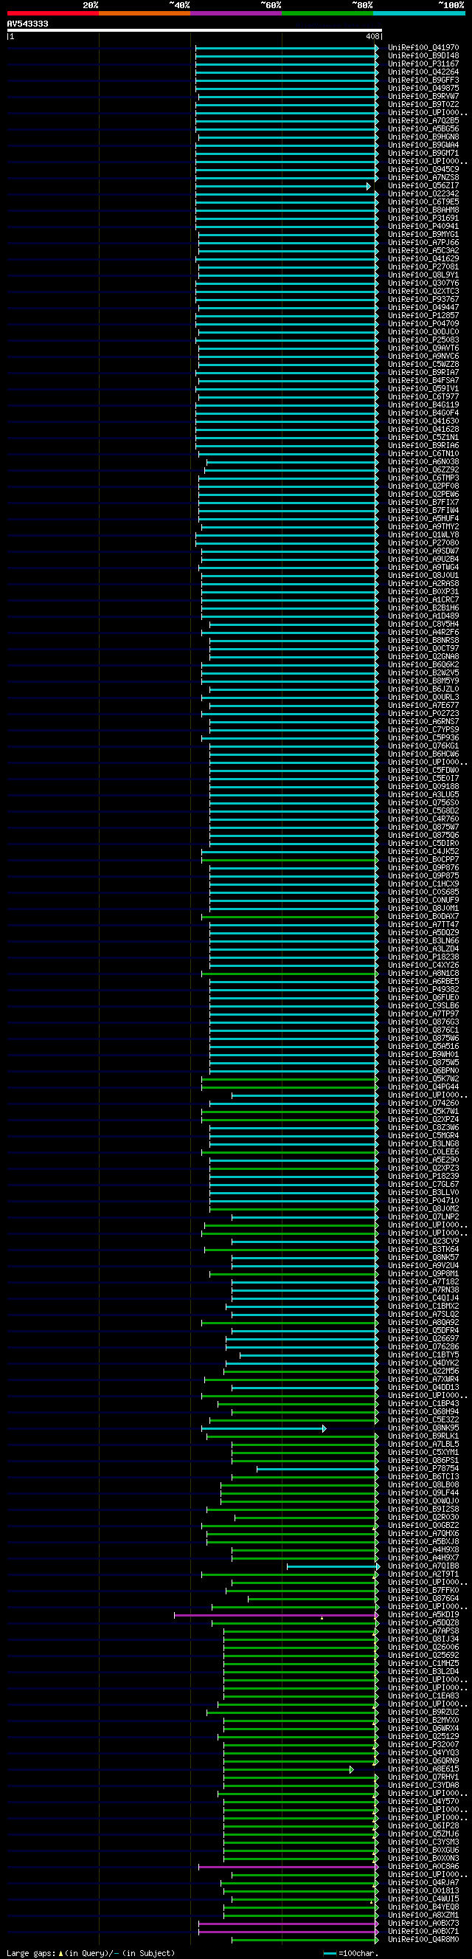Open hit UniRef100_B9DI48
This screenshot has height=1959, width=472.
tap(423, 55)
